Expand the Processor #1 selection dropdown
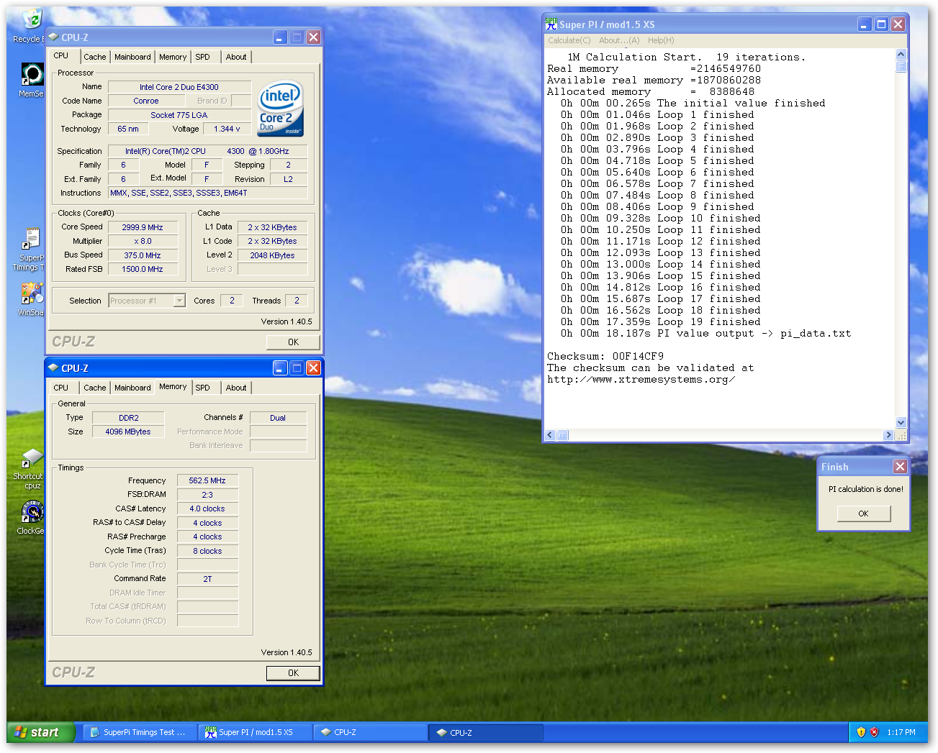 click(179, 301)
